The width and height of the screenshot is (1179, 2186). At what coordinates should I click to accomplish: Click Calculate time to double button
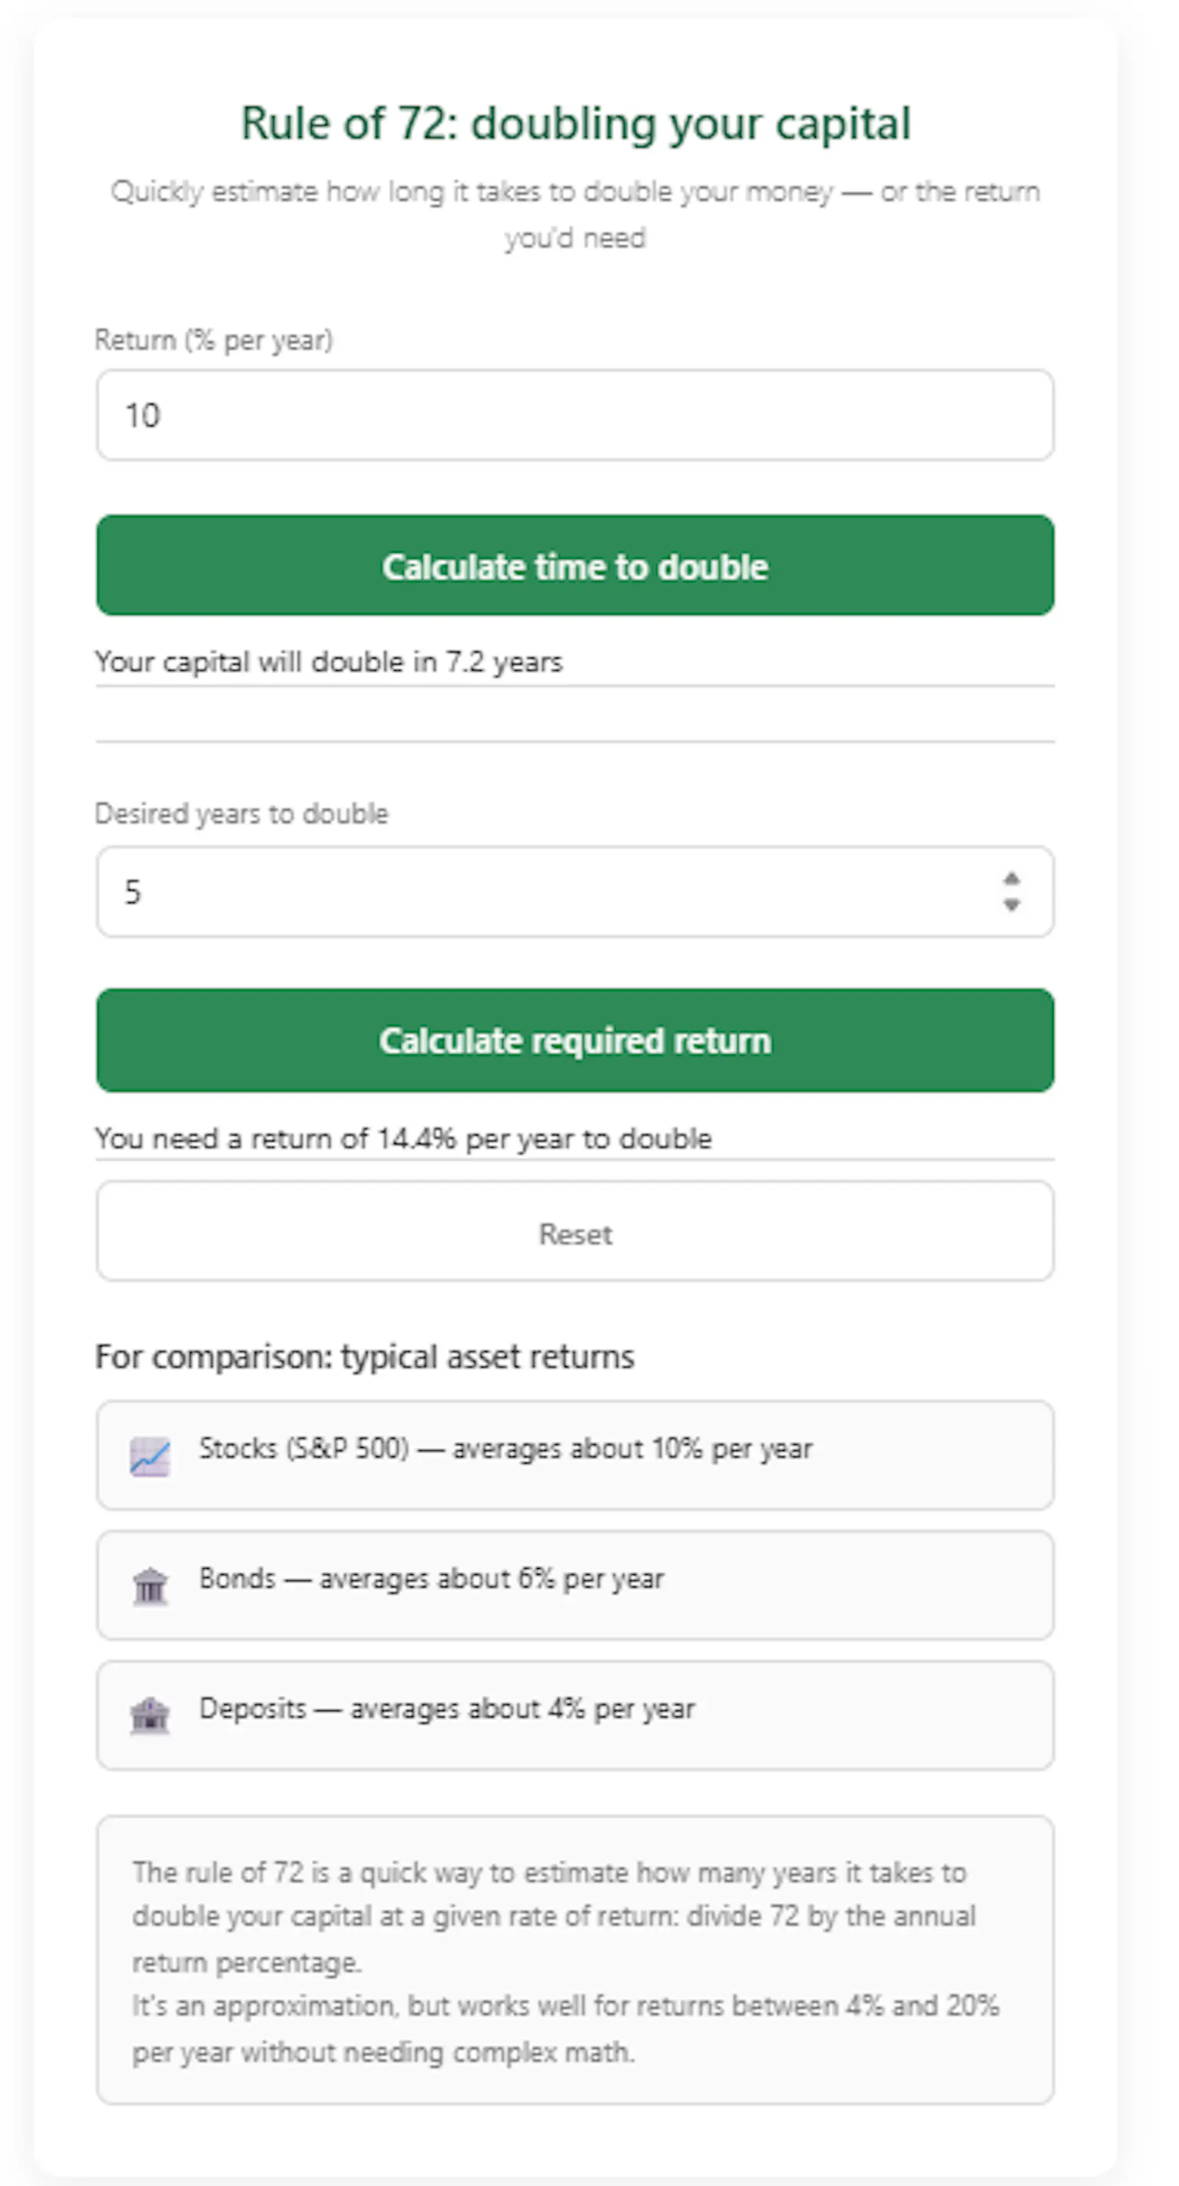pos(575,565)
